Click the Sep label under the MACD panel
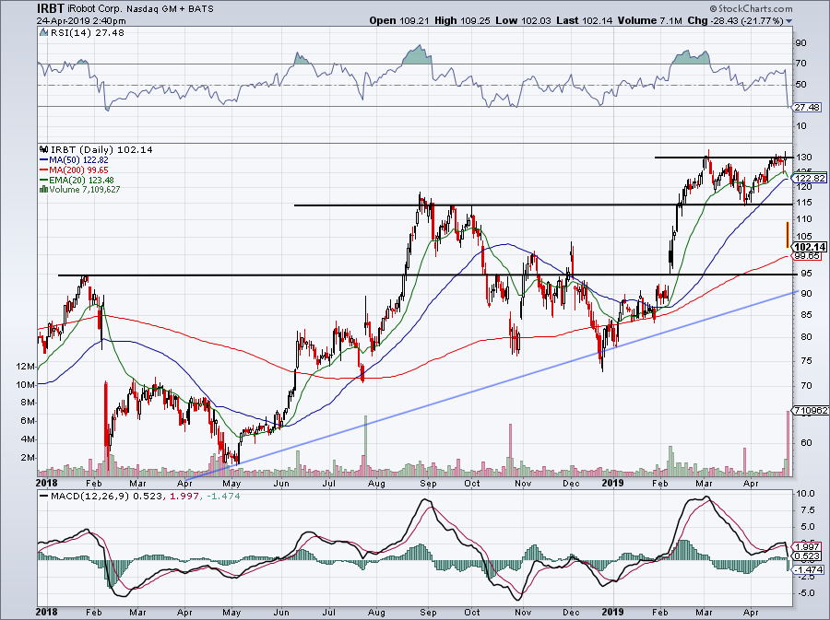 (428, 613)
